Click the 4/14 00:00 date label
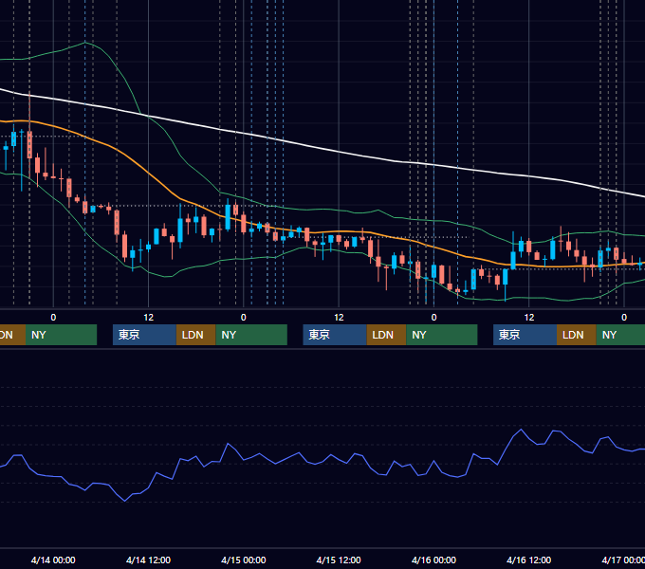This screenshot has width=645, height=569. point(53,560)
